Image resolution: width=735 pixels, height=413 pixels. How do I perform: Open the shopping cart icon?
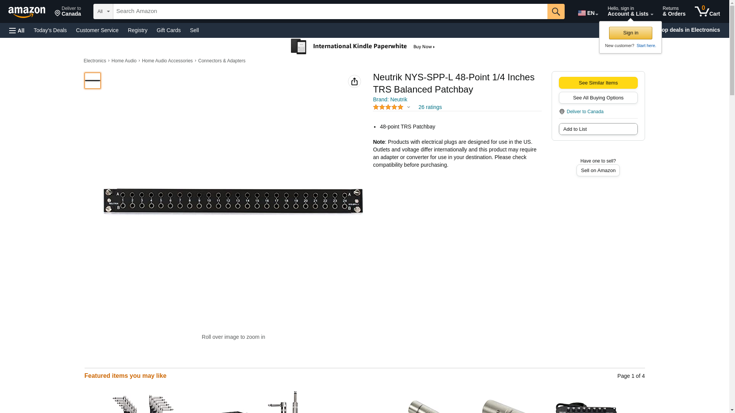[x=707, y=11]
